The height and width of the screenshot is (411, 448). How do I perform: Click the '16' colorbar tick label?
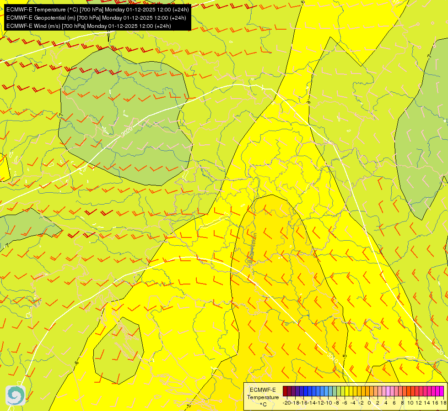click(436, 403)
